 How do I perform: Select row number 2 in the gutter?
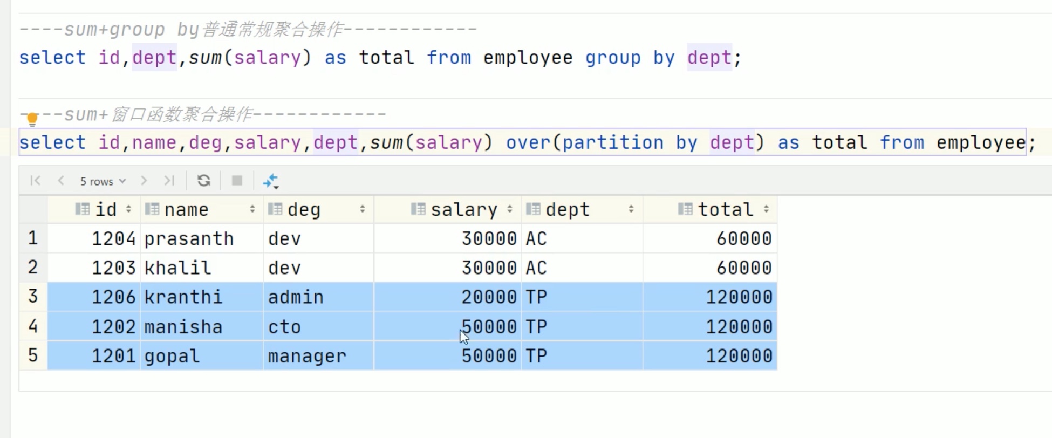click(x=33, y=267)
